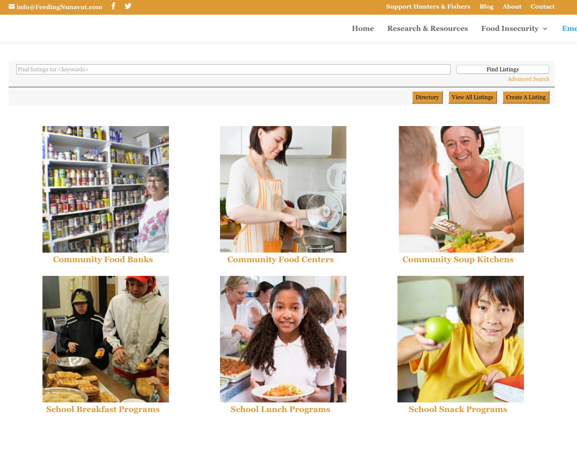This screenshot has height=450, width=577.
Task: Open Community Food Banks image
Action: [106, 189]
